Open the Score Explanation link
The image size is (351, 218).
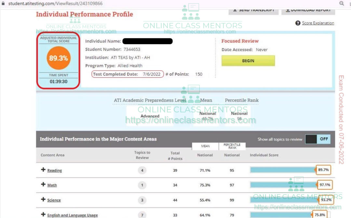(x=318, y=23)
